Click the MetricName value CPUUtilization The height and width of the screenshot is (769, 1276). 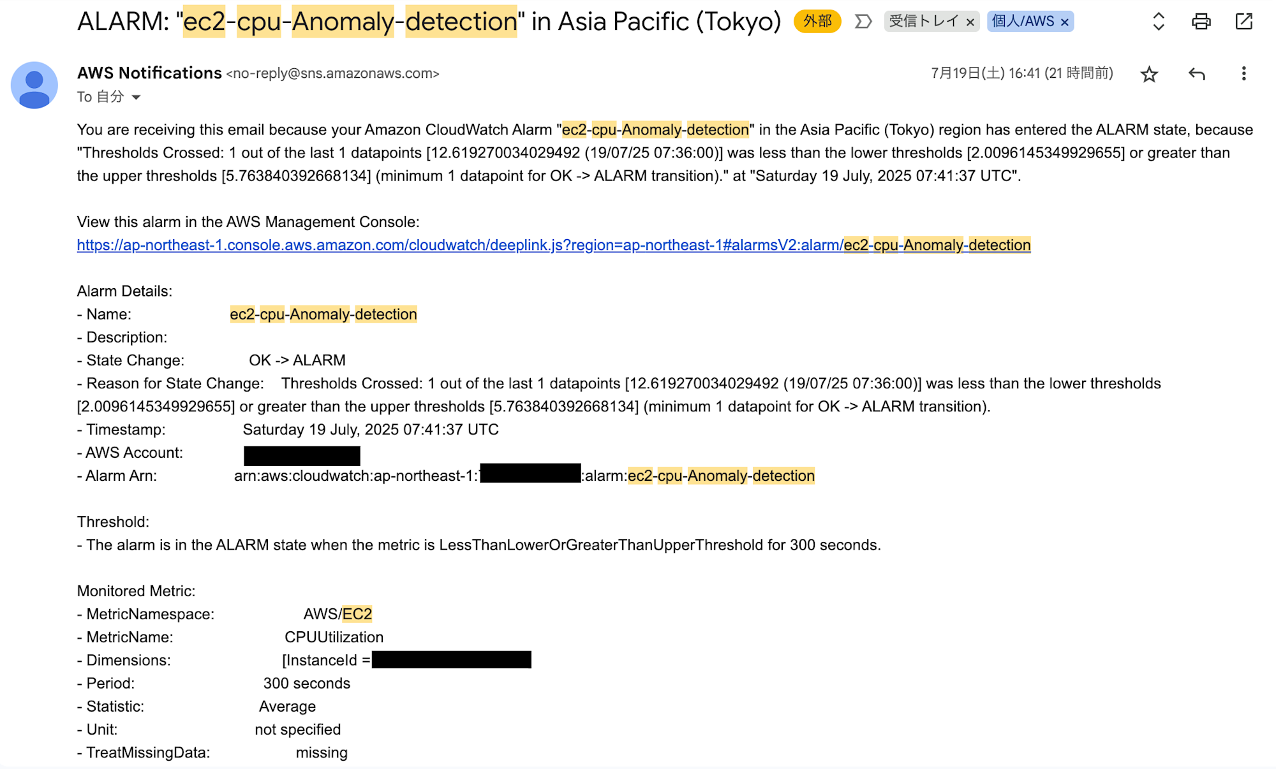pyautogui.click(x=334, y=637)
